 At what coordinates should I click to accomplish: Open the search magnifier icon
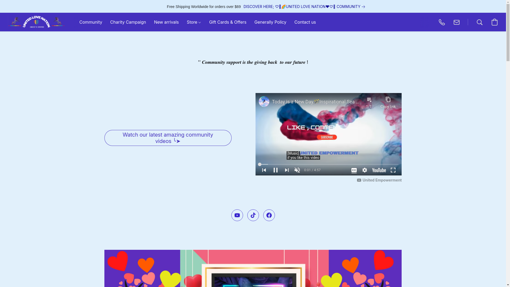tap(479, 22)
